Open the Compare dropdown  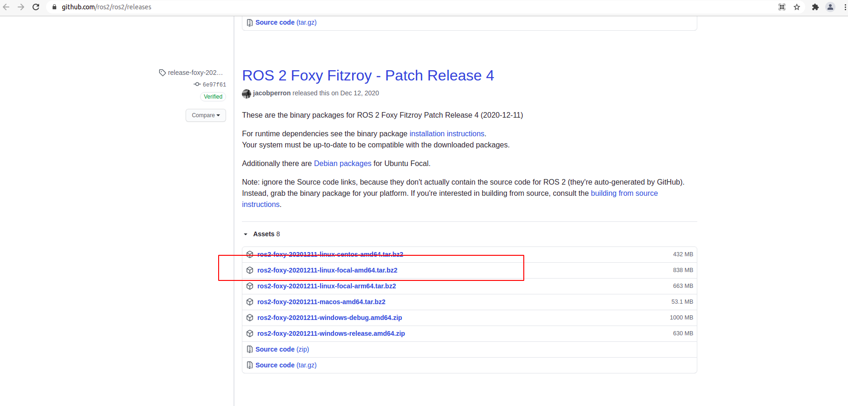[x=206, y=115]
